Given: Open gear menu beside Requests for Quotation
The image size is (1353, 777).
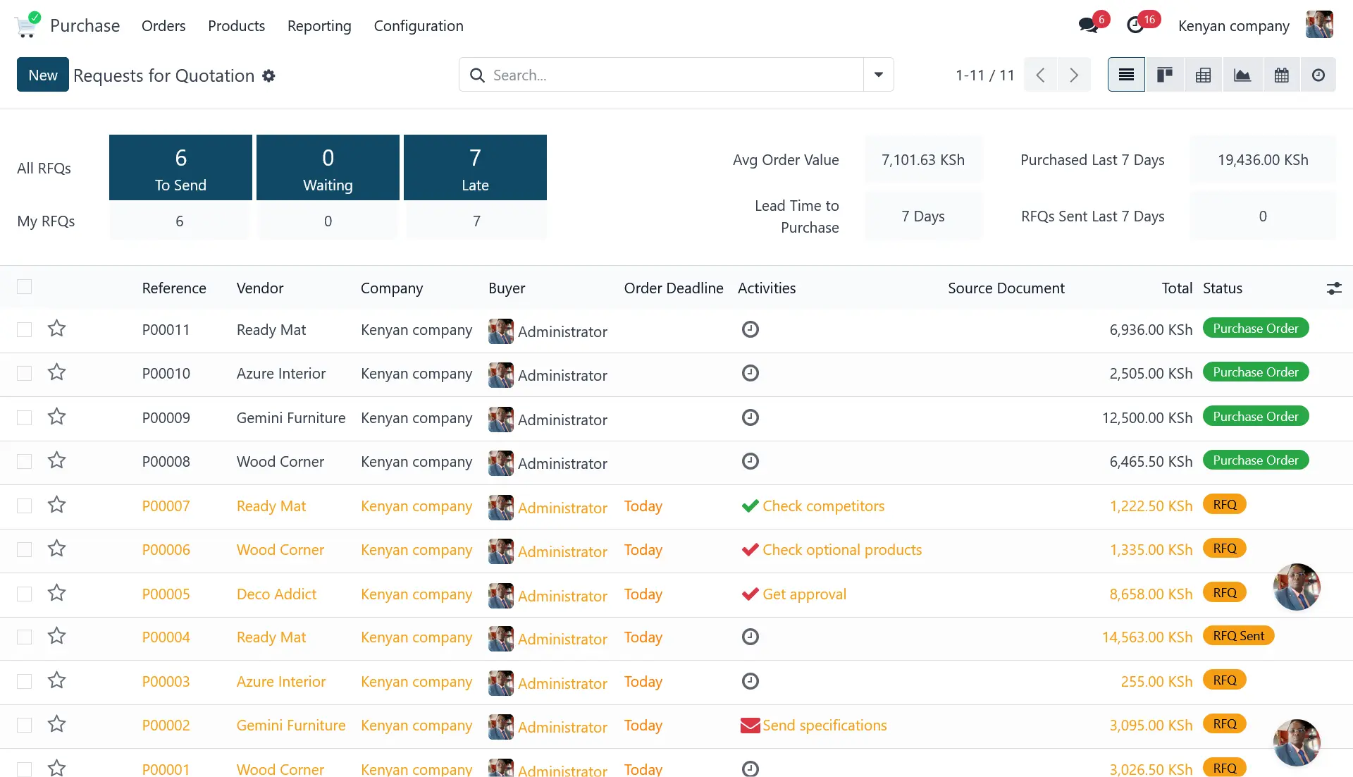Looking at the screenshot, I should 268,76.
